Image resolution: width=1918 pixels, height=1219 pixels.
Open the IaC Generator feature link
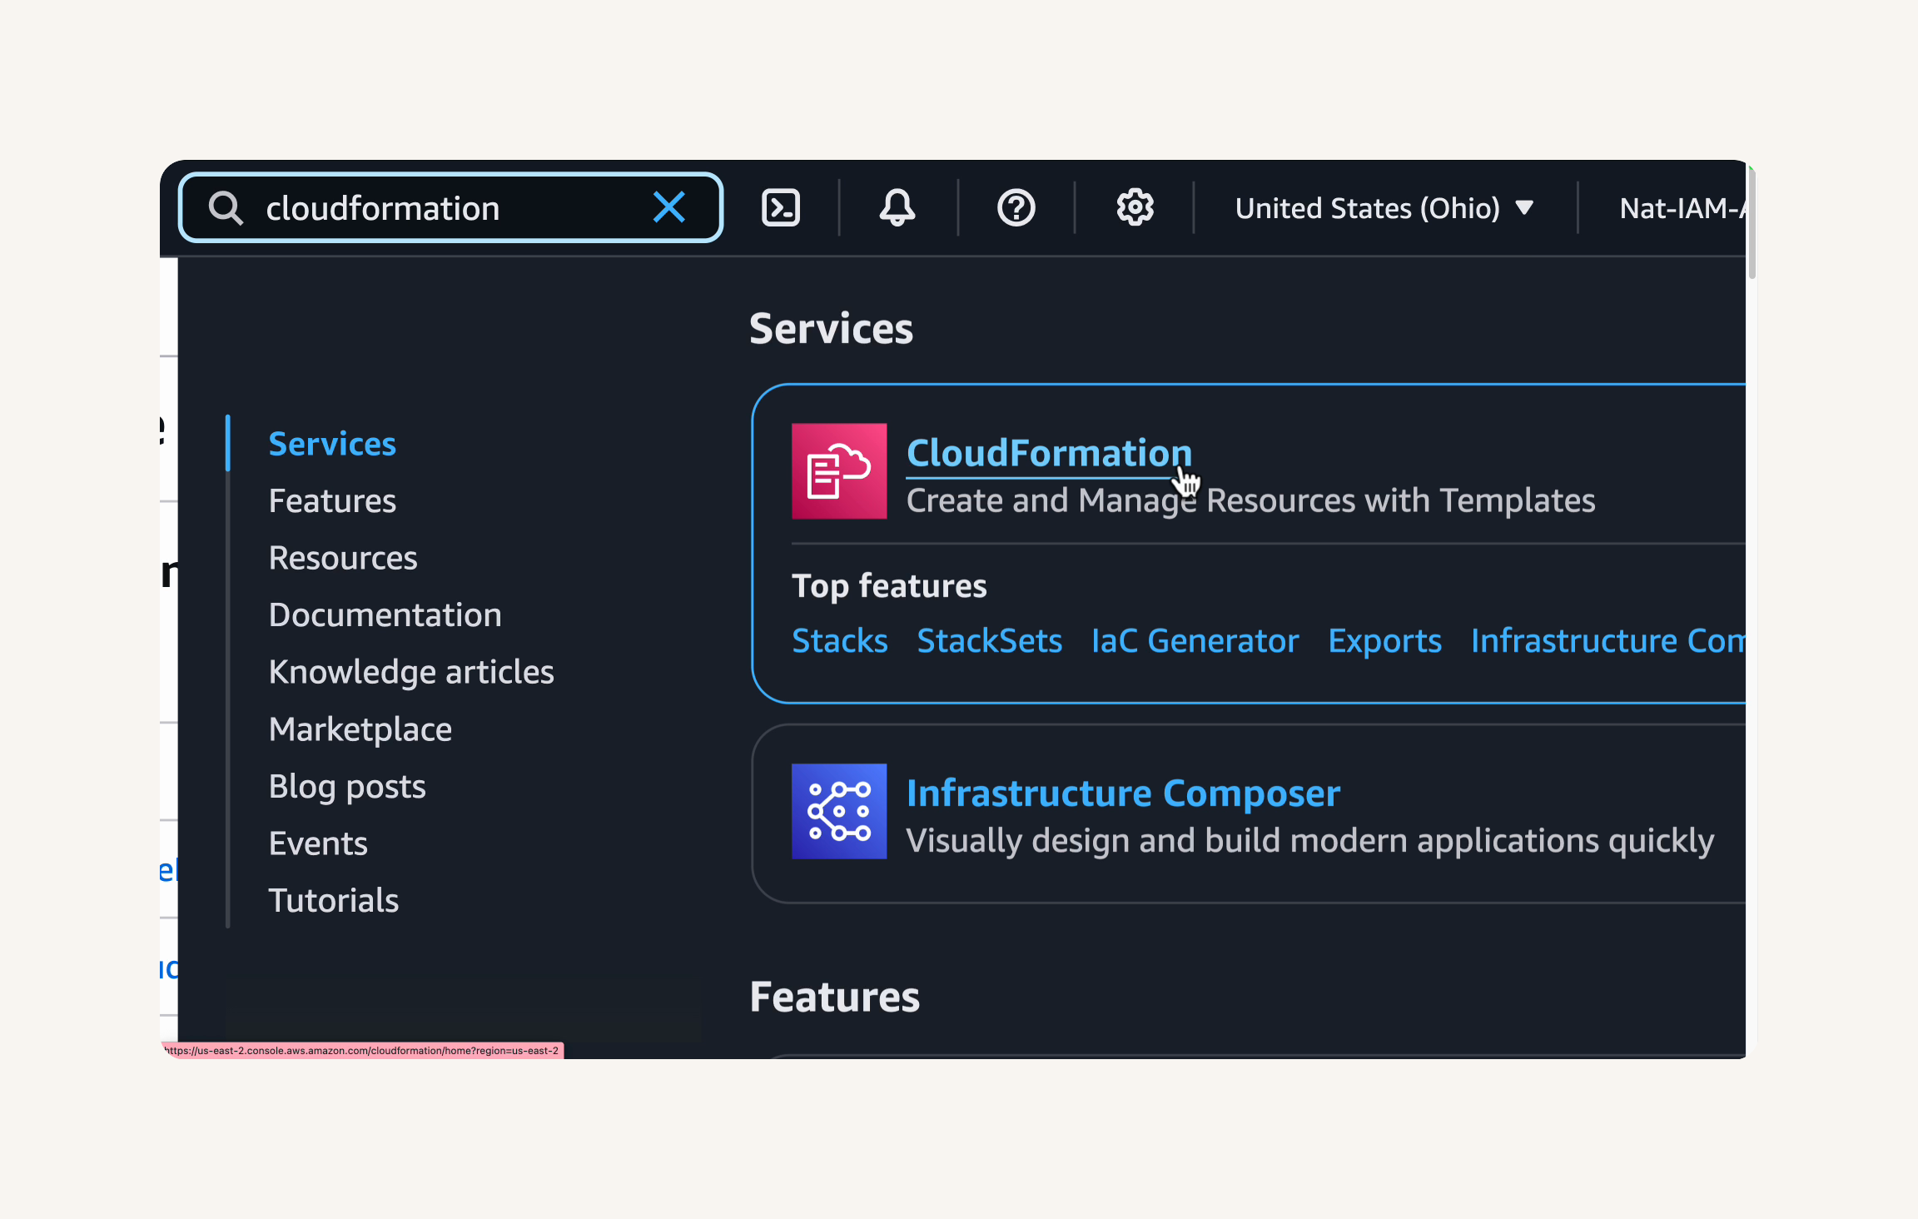tap(1195, 640)
